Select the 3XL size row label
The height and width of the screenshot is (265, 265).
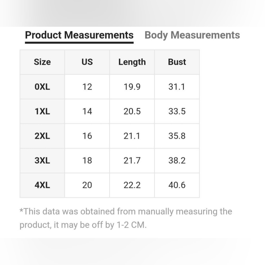click(42, 161)
